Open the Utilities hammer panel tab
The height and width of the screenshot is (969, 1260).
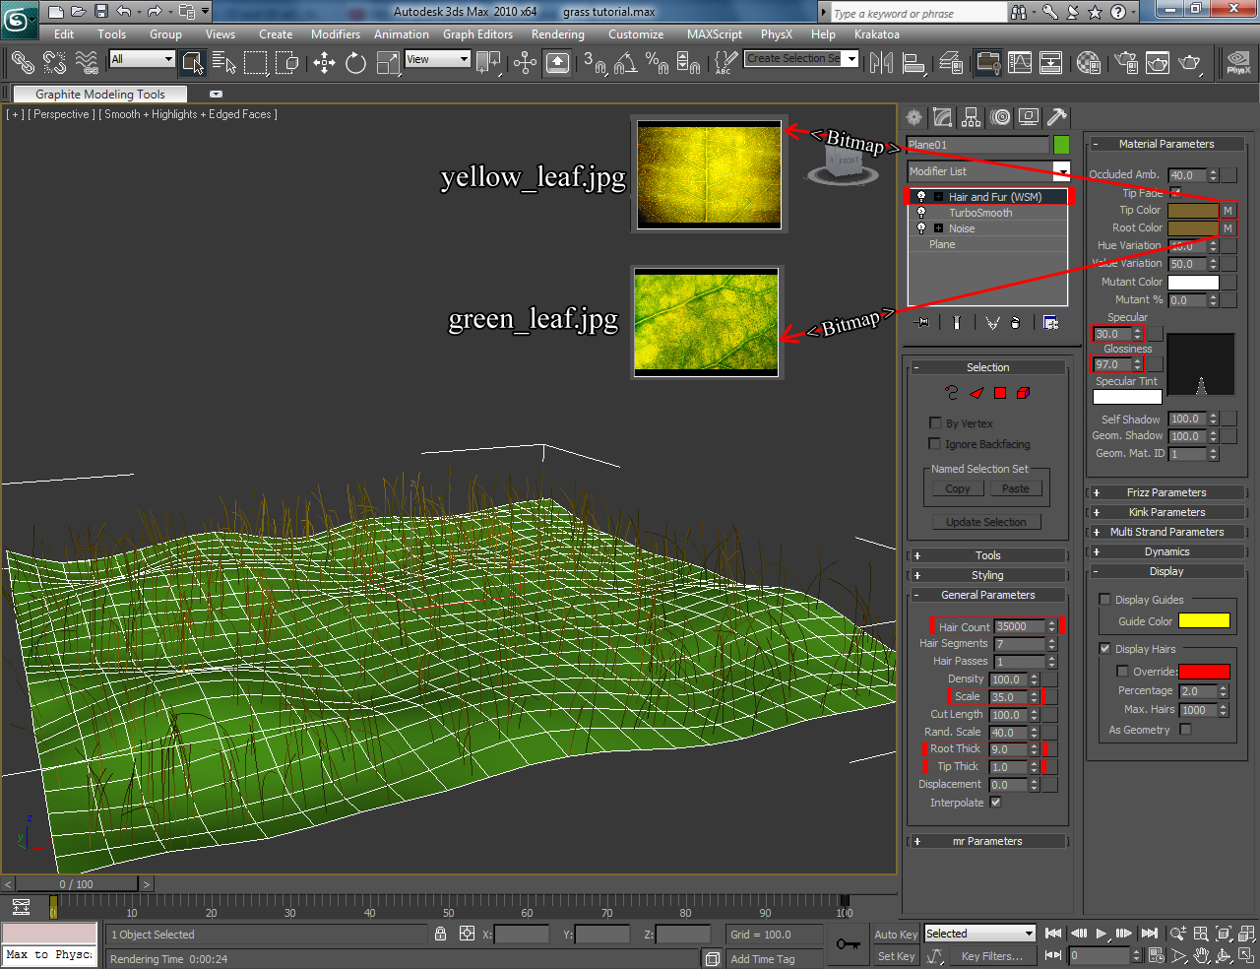[x=1056, y=117]
